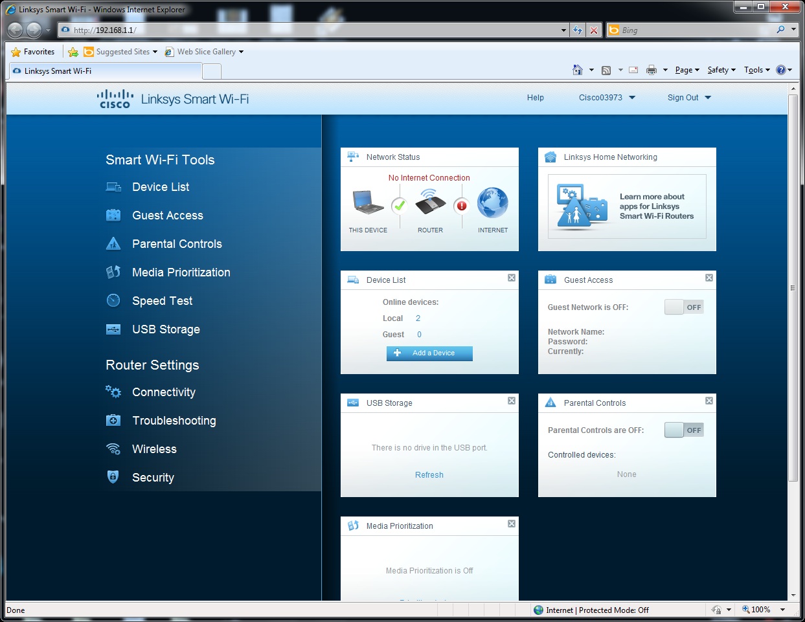This screenshot has width=805, height=622.
Task: Open Speed Test tool text
Action: coord(162,301)
